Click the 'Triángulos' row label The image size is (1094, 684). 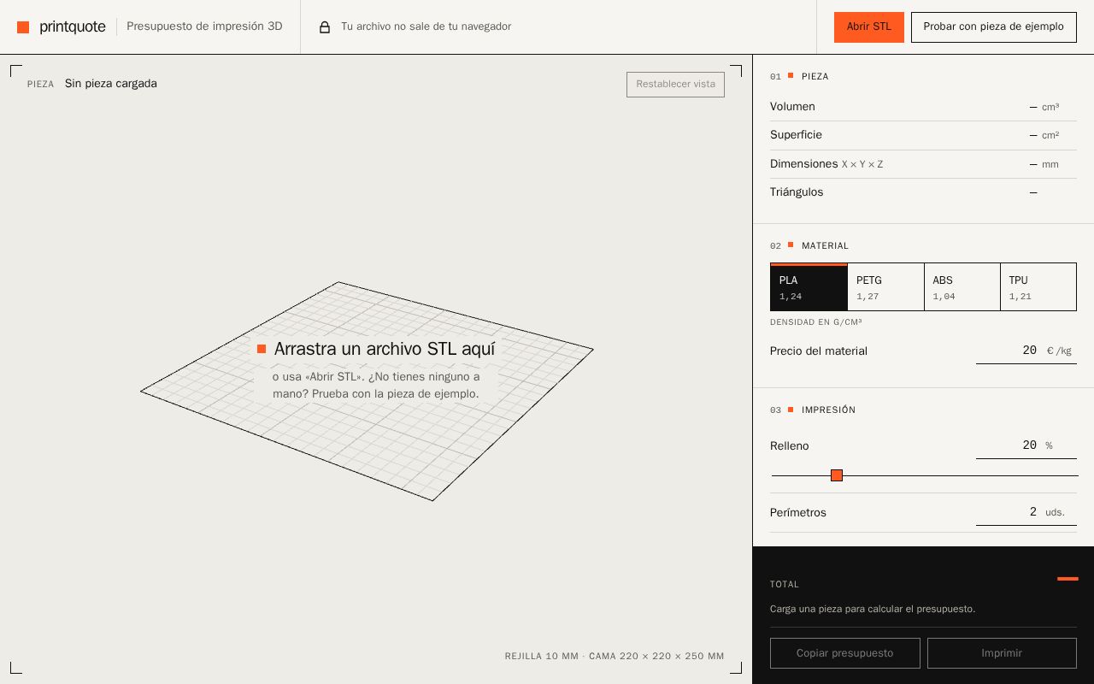pos(797,192)
